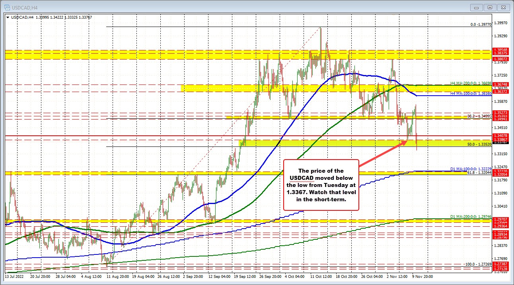Click the red price tag 1.38072
The width and height of the screenshot is (514, 285).
pos(500,58)
